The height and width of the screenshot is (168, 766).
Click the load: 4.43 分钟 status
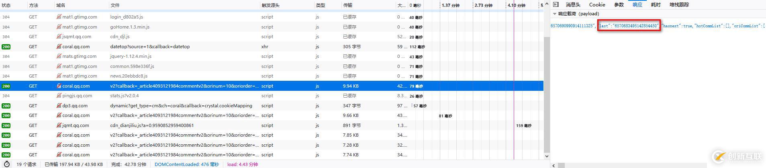click(243, 164)
